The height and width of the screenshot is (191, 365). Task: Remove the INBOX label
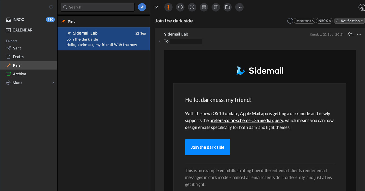pos(330,21)
